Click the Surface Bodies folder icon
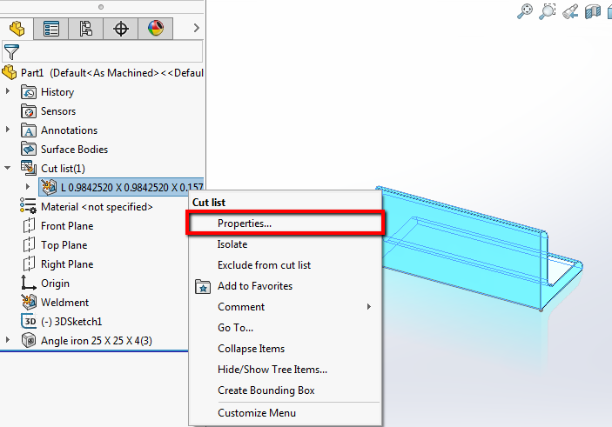 [x=29, y=150]
